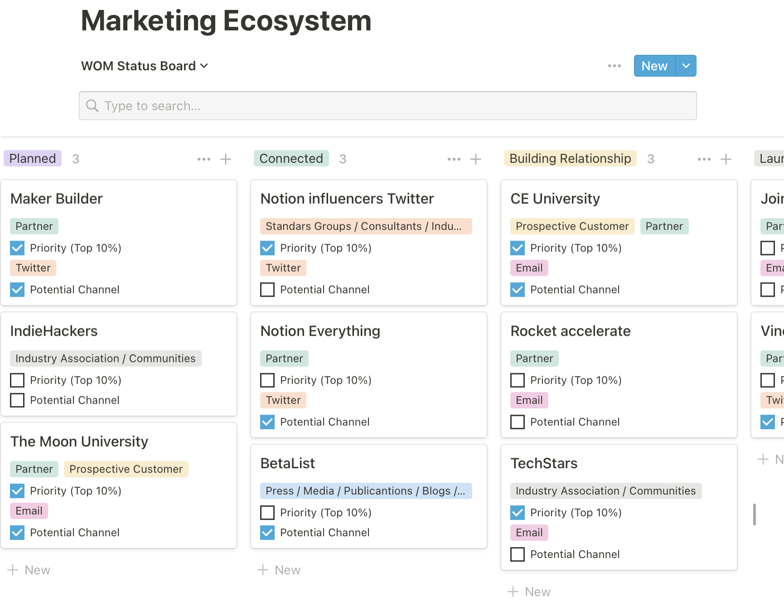Check Priority on BetaList card
The width and height of the screenshot is (784, 612).
pos(267,513)
